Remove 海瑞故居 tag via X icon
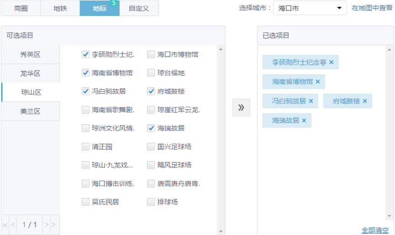This screenshot has width=395, height=235. coord(304,120)
